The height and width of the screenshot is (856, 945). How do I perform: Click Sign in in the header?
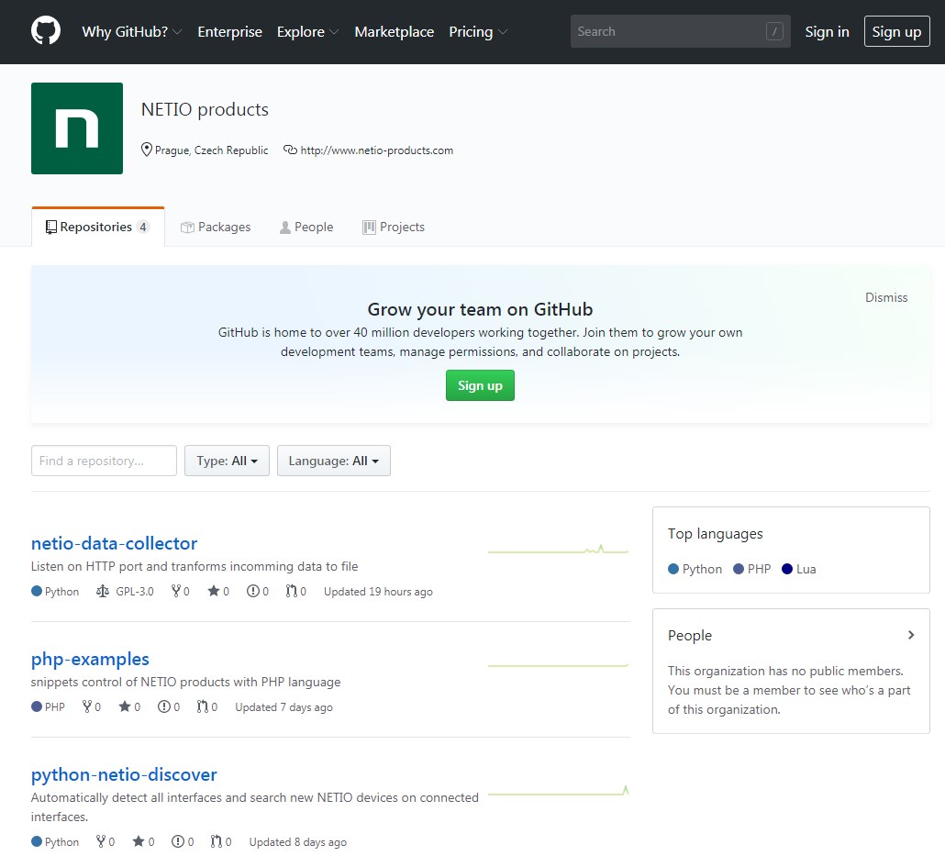click(827, 31)
